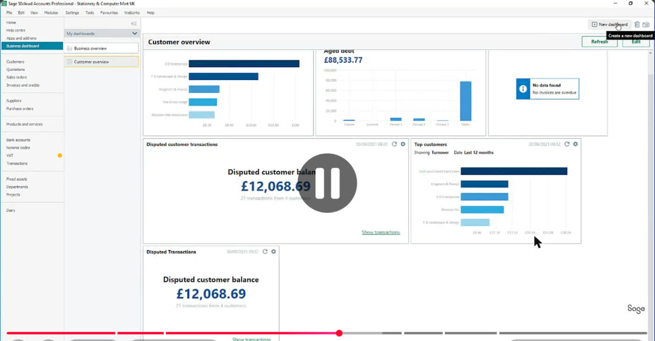This screenshot has height=341, width=655.
Task: Go to Bank accounts in sidebar
Action: [18, 140]
